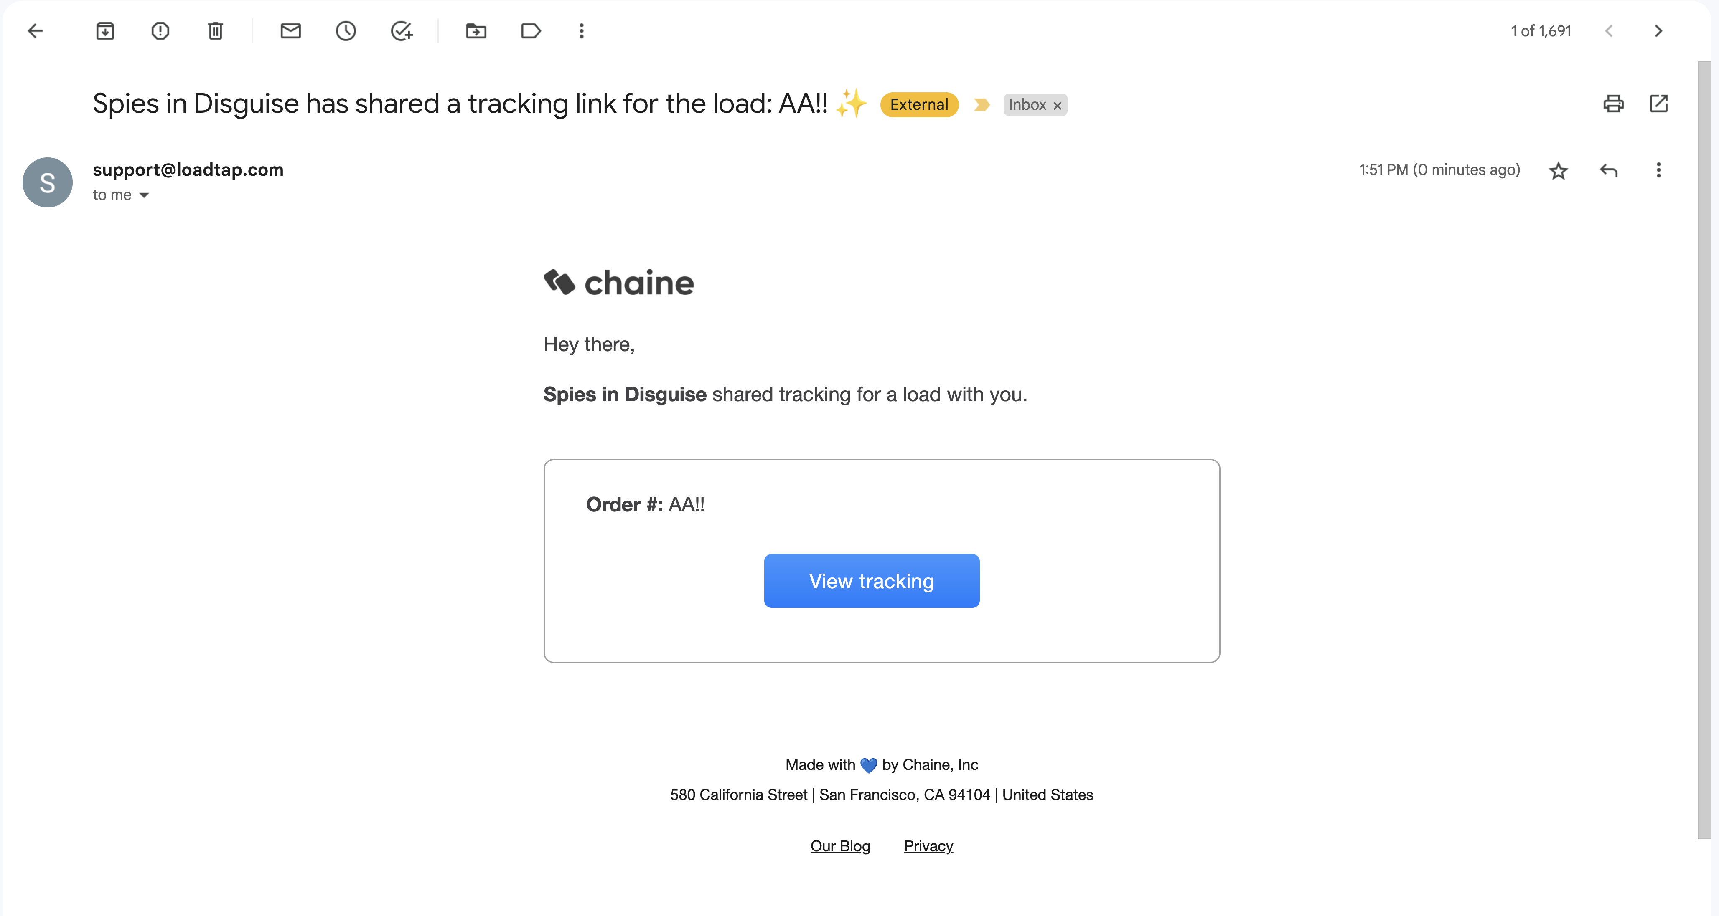Screen dimensions: 1719x916
Task: Reply to the message
Action: [1609, 171]
